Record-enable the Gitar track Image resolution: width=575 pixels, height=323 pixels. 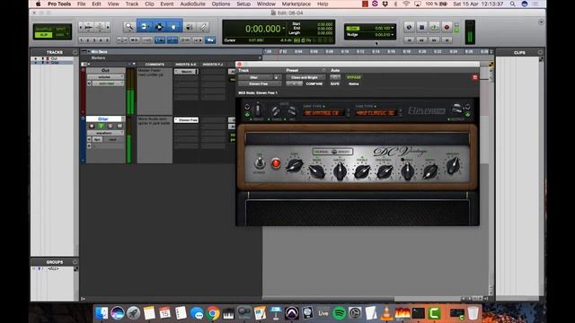pos(92,126)
